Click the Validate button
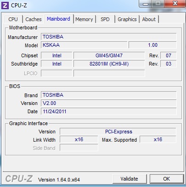The image size is (186, 187). coord(130,179)
